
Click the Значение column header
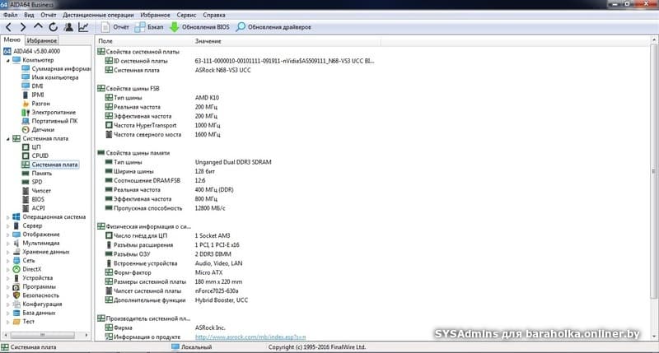click(x=208, y=41)
